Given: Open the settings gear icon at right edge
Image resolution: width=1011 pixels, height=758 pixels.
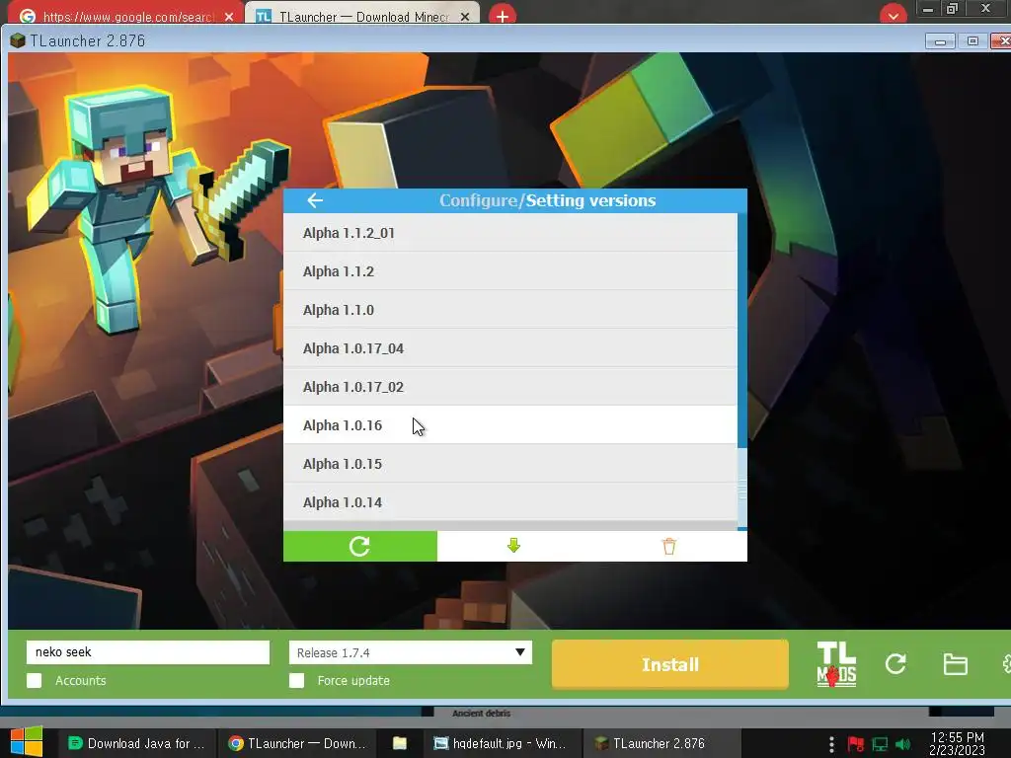Looking at the screenshot, I should click(x=1006, y=664).
